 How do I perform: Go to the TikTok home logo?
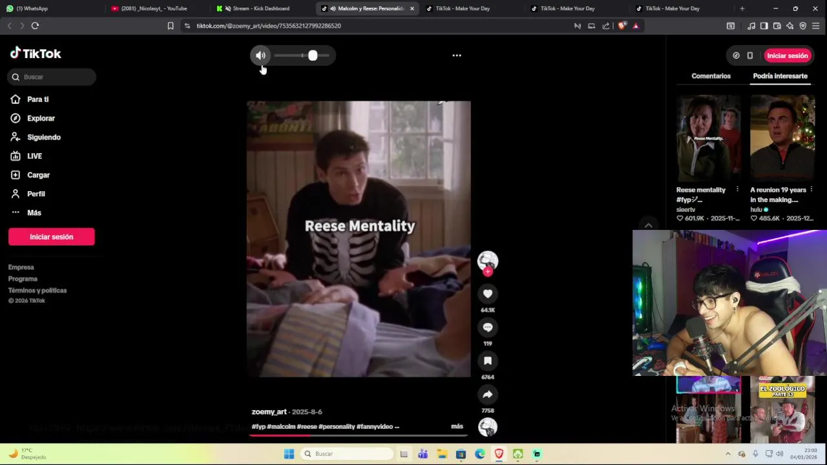tap(36, 54)
